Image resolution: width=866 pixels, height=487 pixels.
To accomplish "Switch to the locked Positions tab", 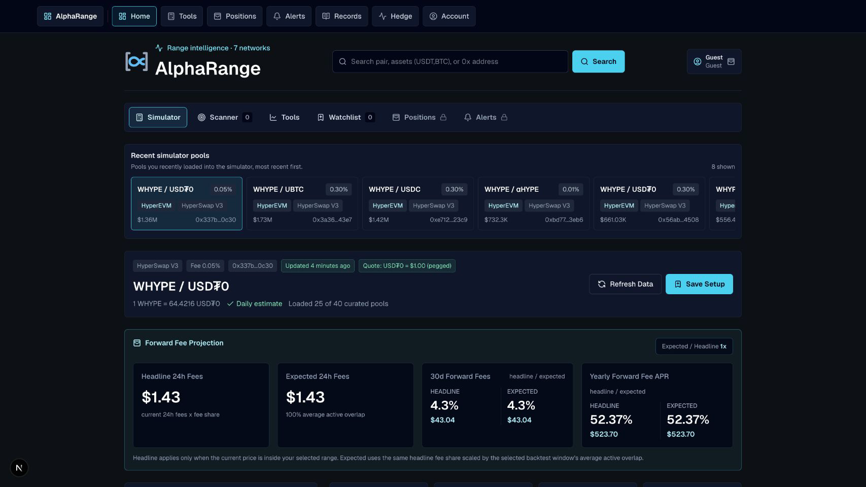I will pyautogui.click(x=420, y=117).
